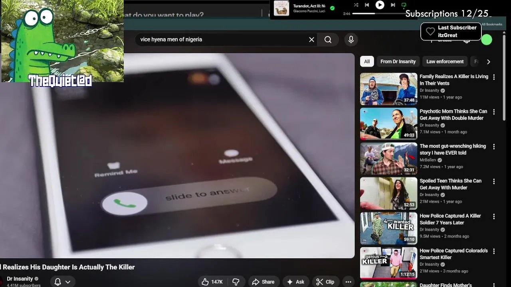Start voice search with the microphone icon
Image resolution: width=511 pixels, height=287 pixels.
tap(351, 39)
